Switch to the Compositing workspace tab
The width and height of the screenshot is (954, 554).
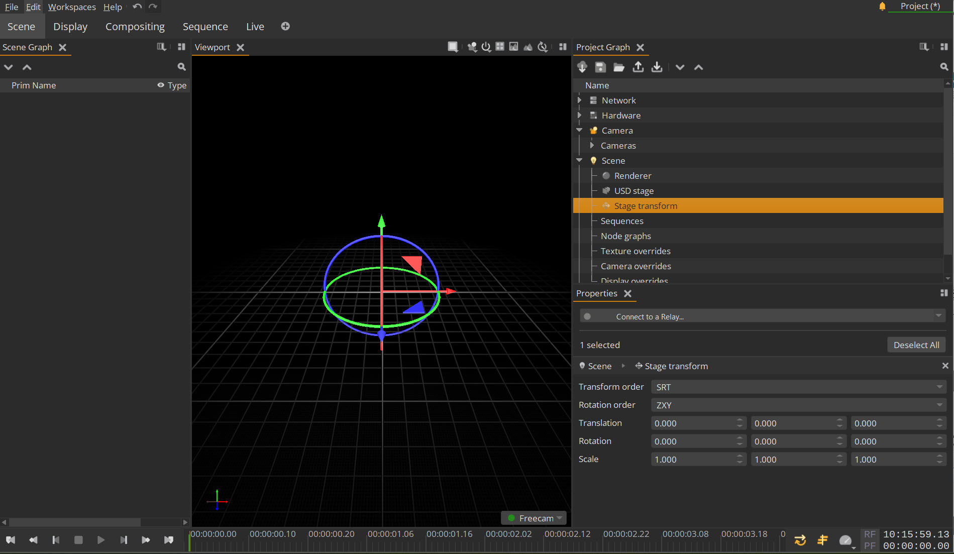[x=135, y=27]
